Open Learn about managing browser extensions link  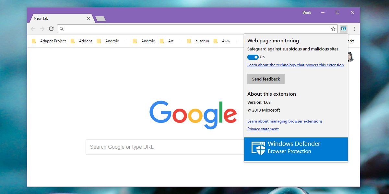(285, 121)
